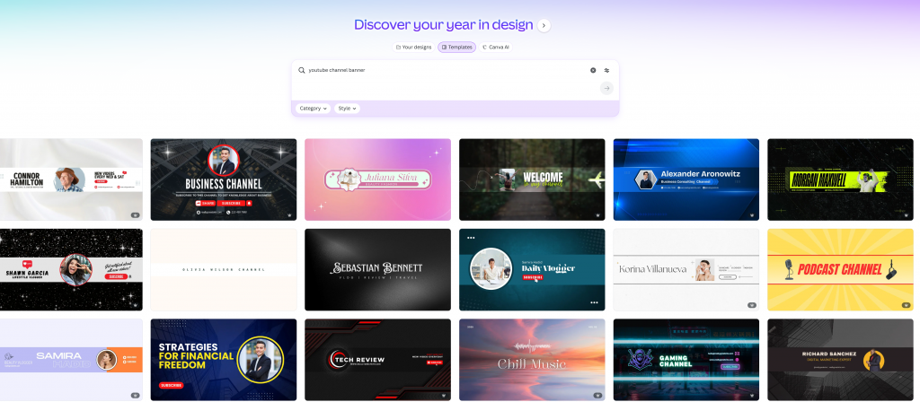Click the crown badge on Welcome template
This screenshot has width=920, height=402.
pos(597,215)
